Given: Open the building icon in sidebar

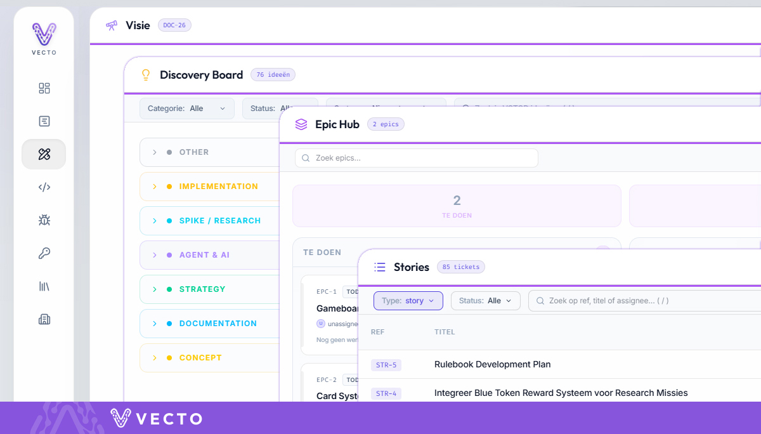Looking at the screenshot, I should point(44,319).
